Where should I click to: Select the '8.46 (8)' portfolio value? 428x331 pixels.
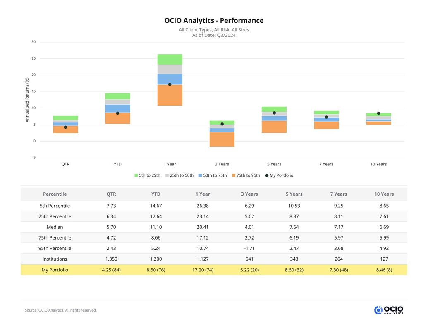click(x=384, y=270)
